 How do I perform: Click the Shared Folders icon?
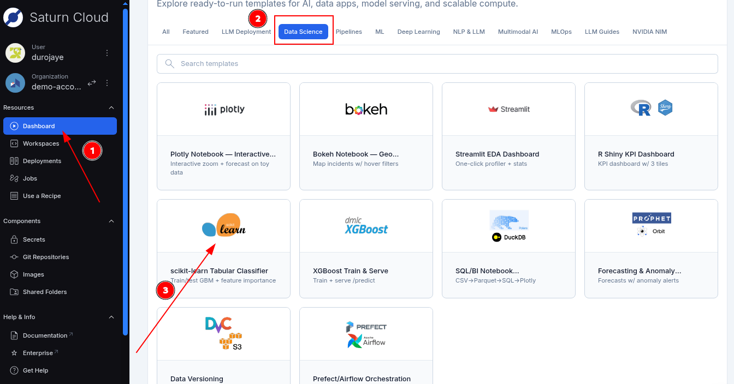[14, 292]
